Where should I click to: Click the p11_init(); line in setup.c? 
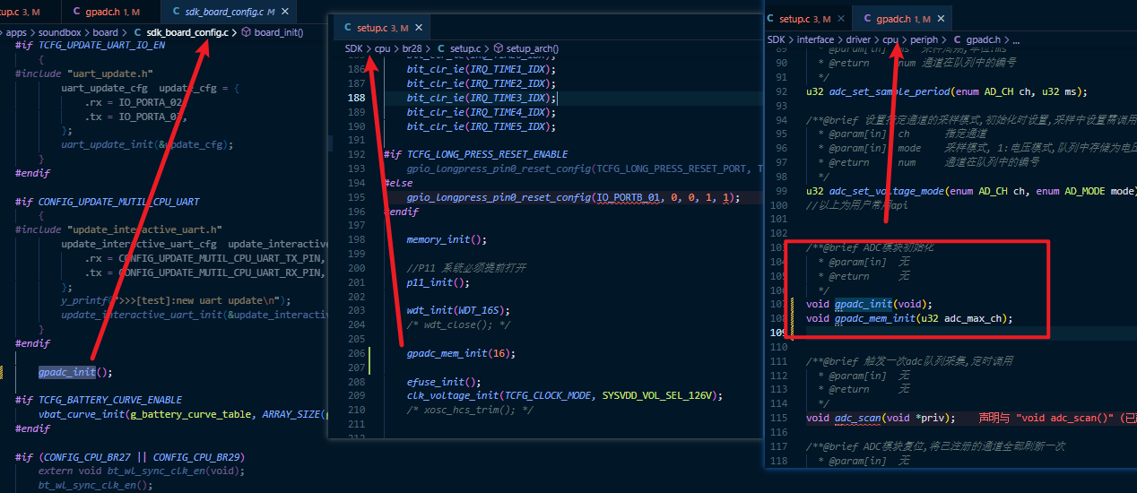tap(438, 282)
